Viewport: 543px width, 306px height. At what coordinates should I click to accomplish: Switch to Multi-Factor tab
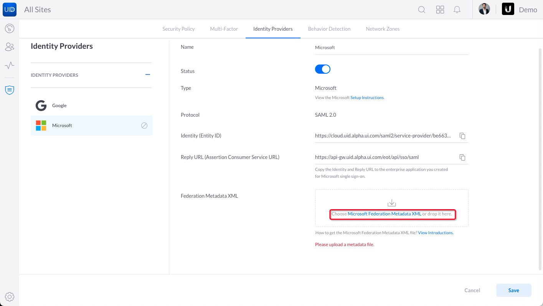(x=224, y=29)
